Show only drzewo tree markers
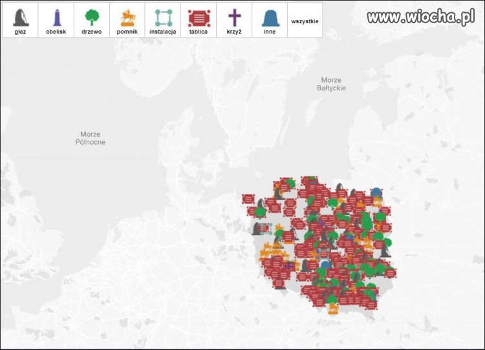This screenshot has width=485, height=350. 92,21
